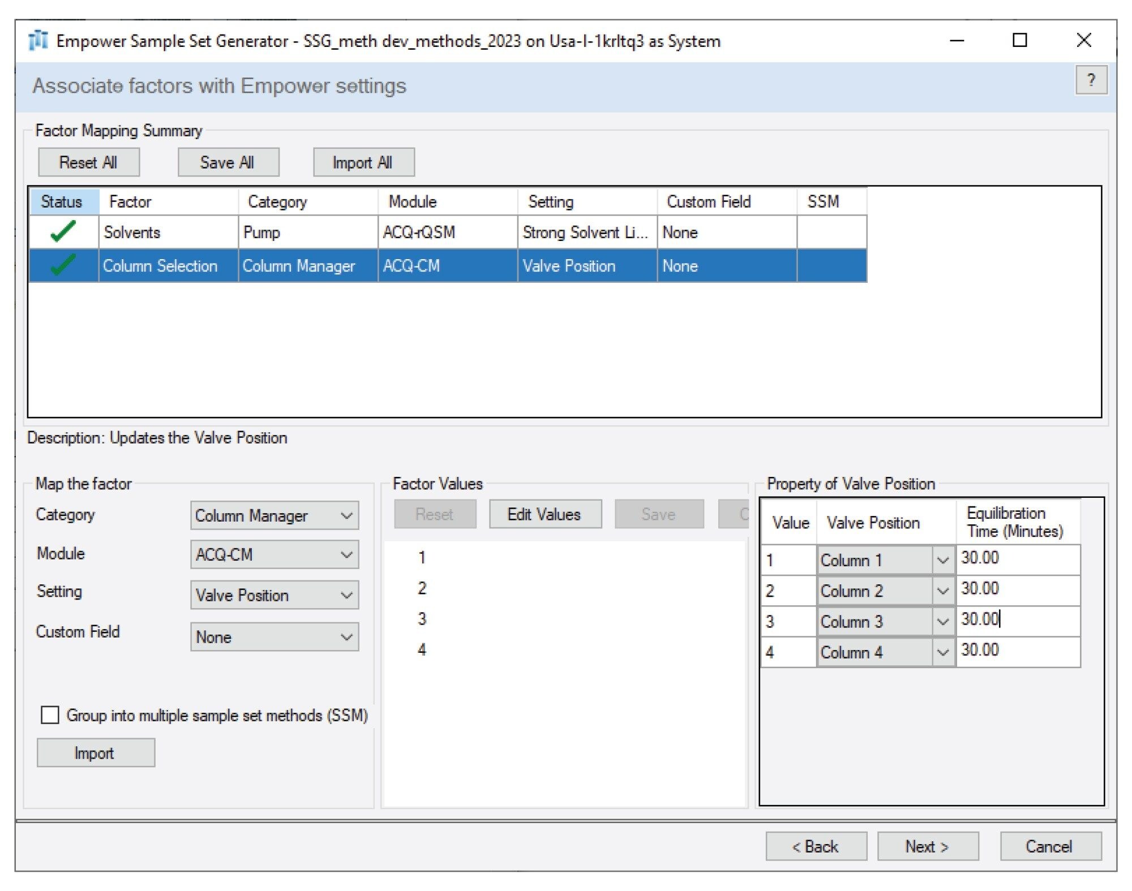The height and width of the screenshot is (891, 1132).
Task: Click the Strong Solvent Li... setting cell
Action: (588, 232)
